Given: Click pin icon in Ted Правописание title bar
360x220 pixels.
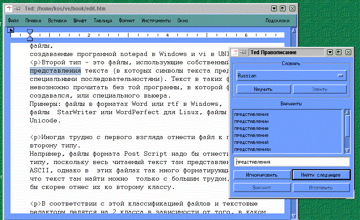Looking at the screenshot, I should (243, 52).
